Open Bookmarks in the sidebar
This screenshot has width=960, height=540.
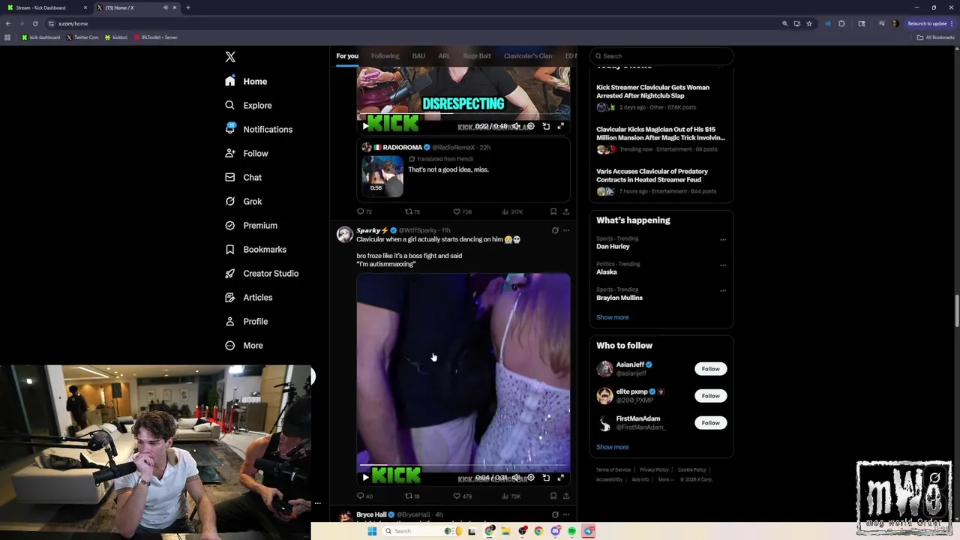click(256, 249)
